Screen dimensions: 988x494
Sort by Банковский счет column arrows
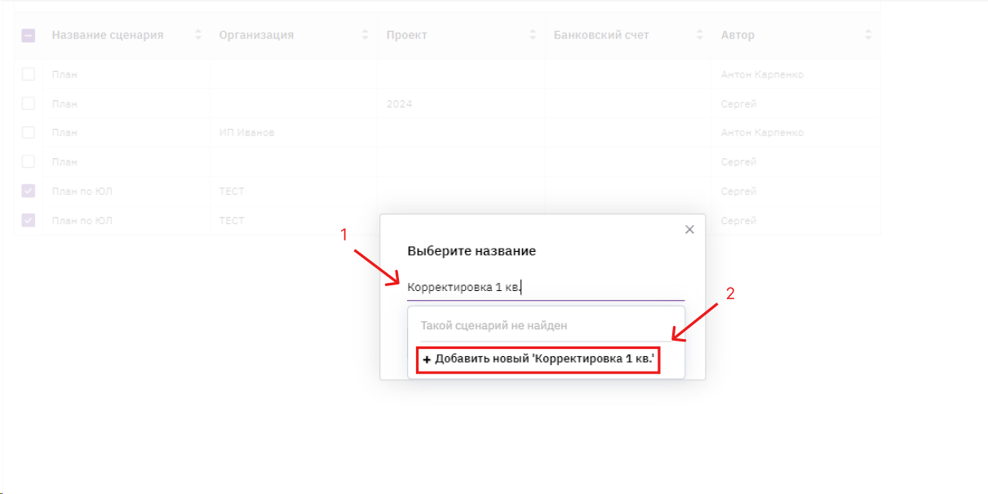pyautogui.click(x=700, y=35)
